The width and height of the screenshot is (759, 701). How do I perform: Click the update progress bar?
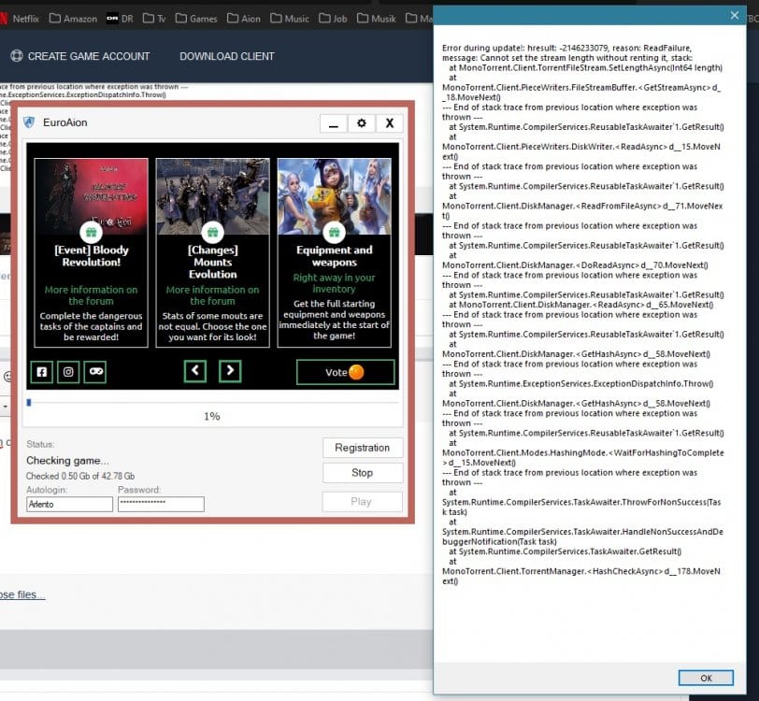[212, 402]
